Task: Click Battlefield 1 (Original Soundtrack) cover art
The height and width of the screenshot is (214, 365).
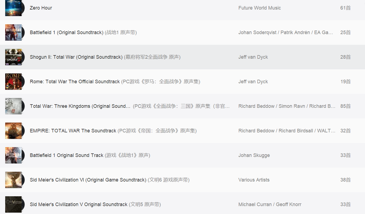Action: (13, 32)
